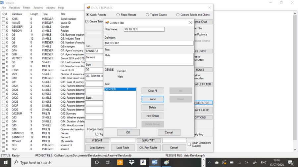
Task: Close the Create Filter dialog
Action: [x=190, y=23]
